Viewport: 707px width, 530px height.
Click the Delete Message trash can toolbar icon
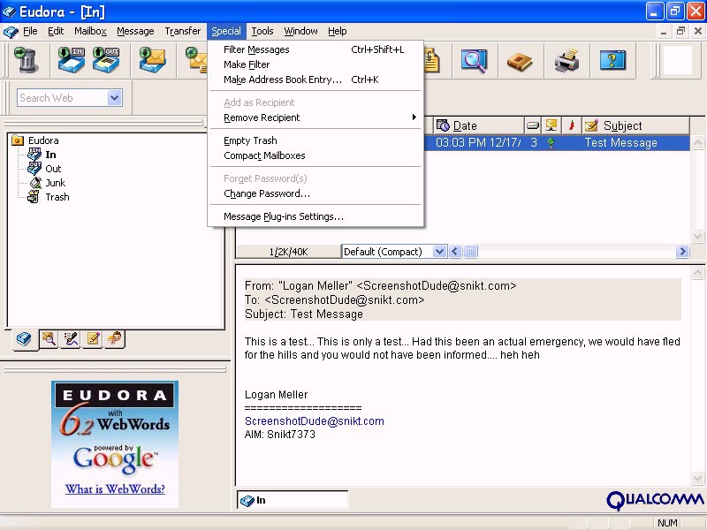(26, 60)
